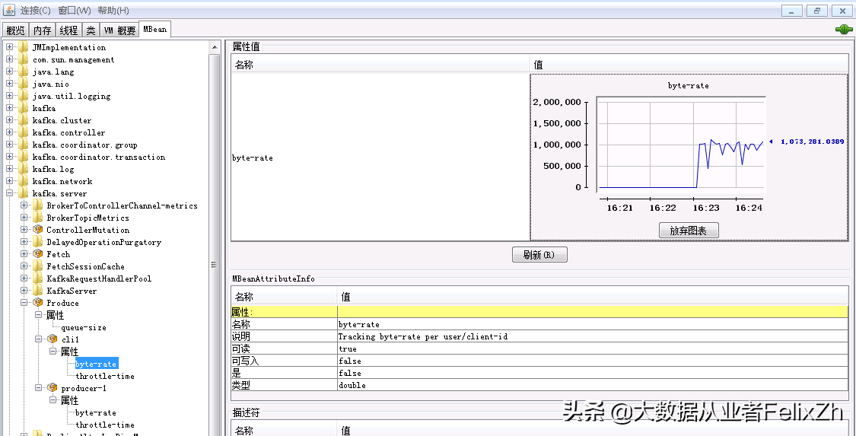
Task: Click the 刷新(R) button
Action: coord(539,255)
